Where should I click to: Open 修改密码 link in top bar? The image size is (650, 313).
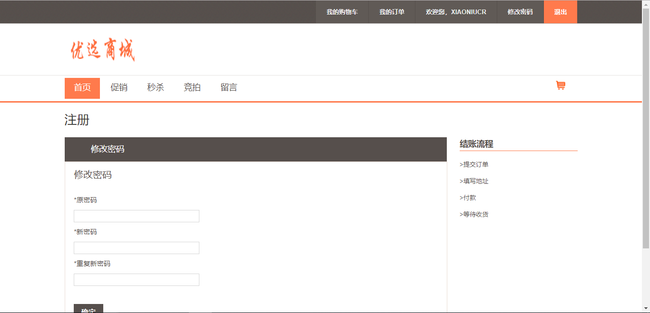click(520, 12)
